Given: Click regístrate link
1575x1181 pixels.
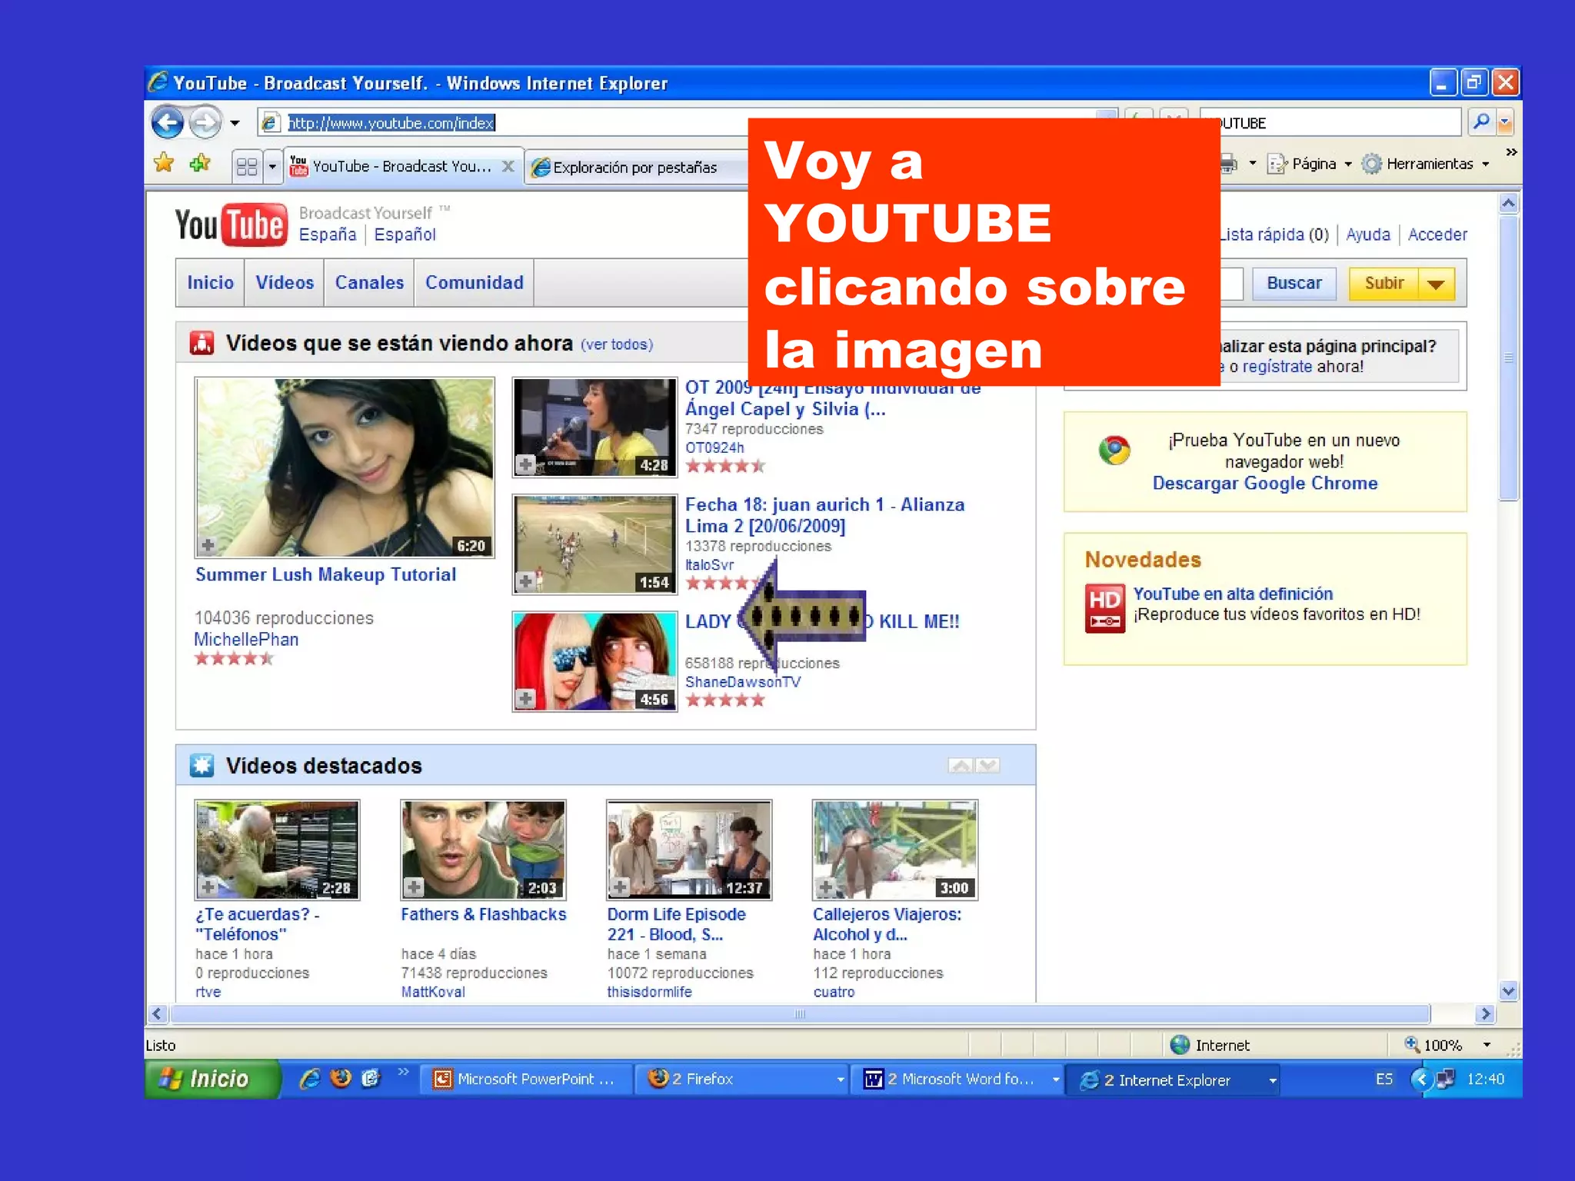Looking at the screenshot, I should (x=1277, y=367).
